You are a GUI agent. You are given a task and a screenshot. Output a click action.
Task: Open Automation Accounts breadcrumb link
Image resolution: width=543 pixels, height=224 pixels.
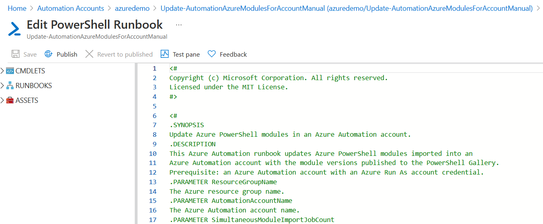point(71,8)
